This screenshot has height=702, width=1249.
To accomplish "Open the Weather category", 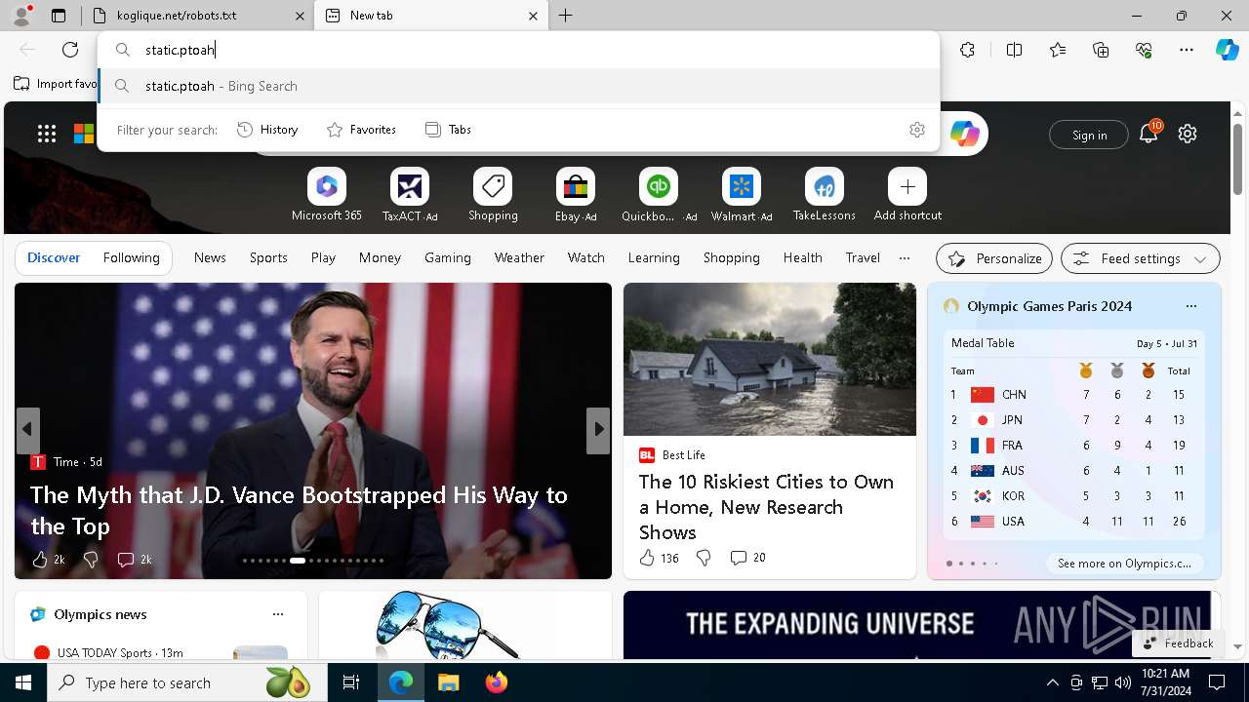I will click(519, 257).
